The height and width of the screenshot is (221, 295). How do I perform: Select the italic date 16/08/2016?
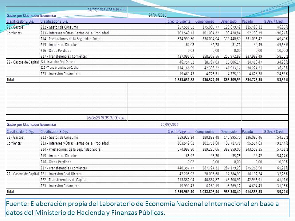point(170,124)
